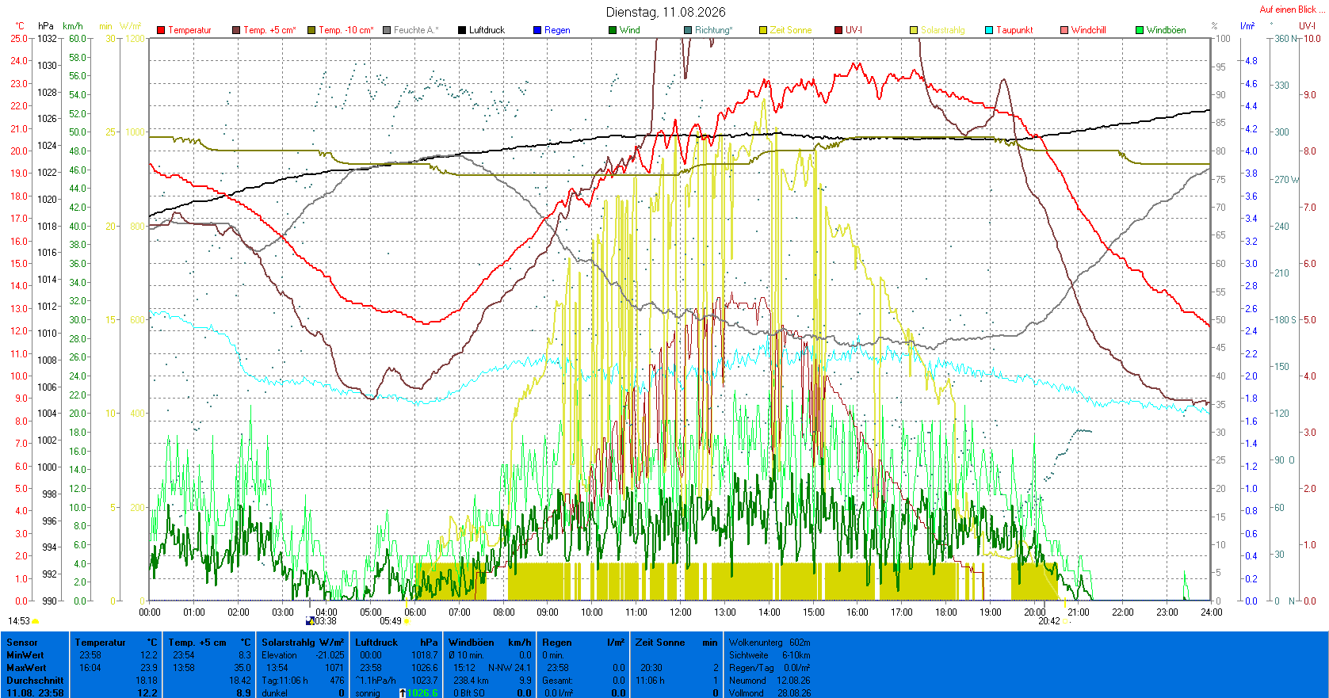Click the '0 Bft SO' wind value
The image size is (1329, 698).
click(x=469, y=693)
